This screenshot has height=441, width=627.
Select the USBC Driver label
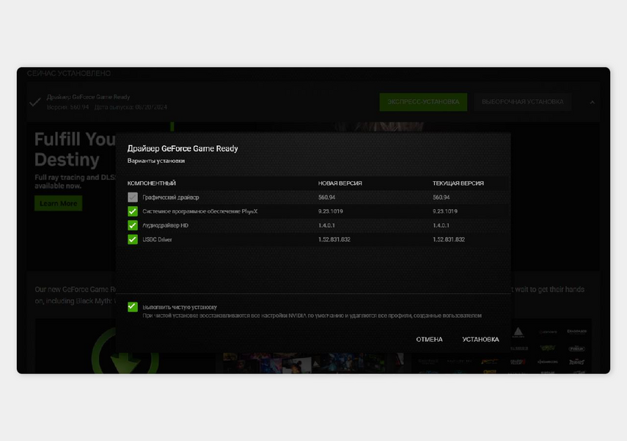(x=157, y=239)
